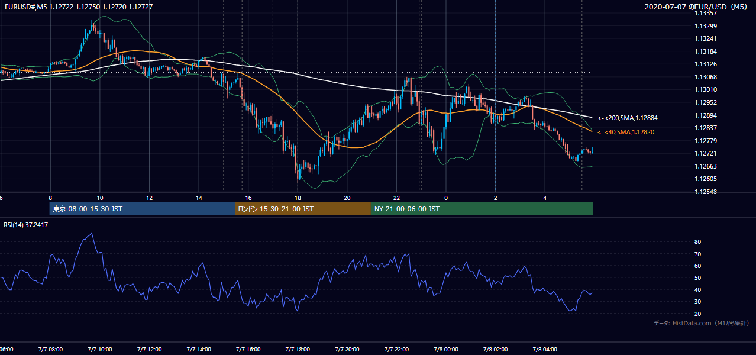The width and height of the screenshot is (756, 355).
Task: Click the NY session bar 21:00-06:00 JST
Action: coord(482,209)
